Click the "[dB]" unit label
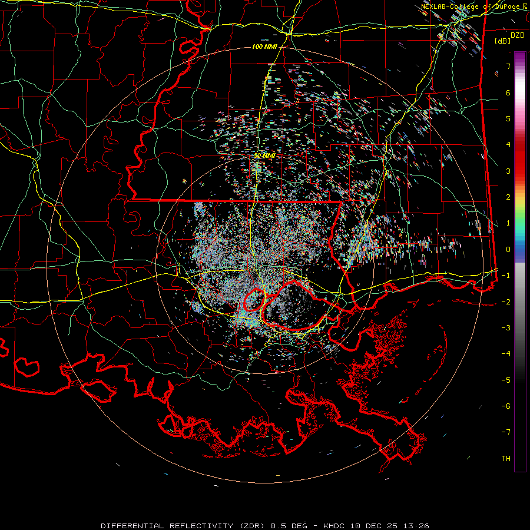This screenshot has width=530, height=530. click(503, 41)
